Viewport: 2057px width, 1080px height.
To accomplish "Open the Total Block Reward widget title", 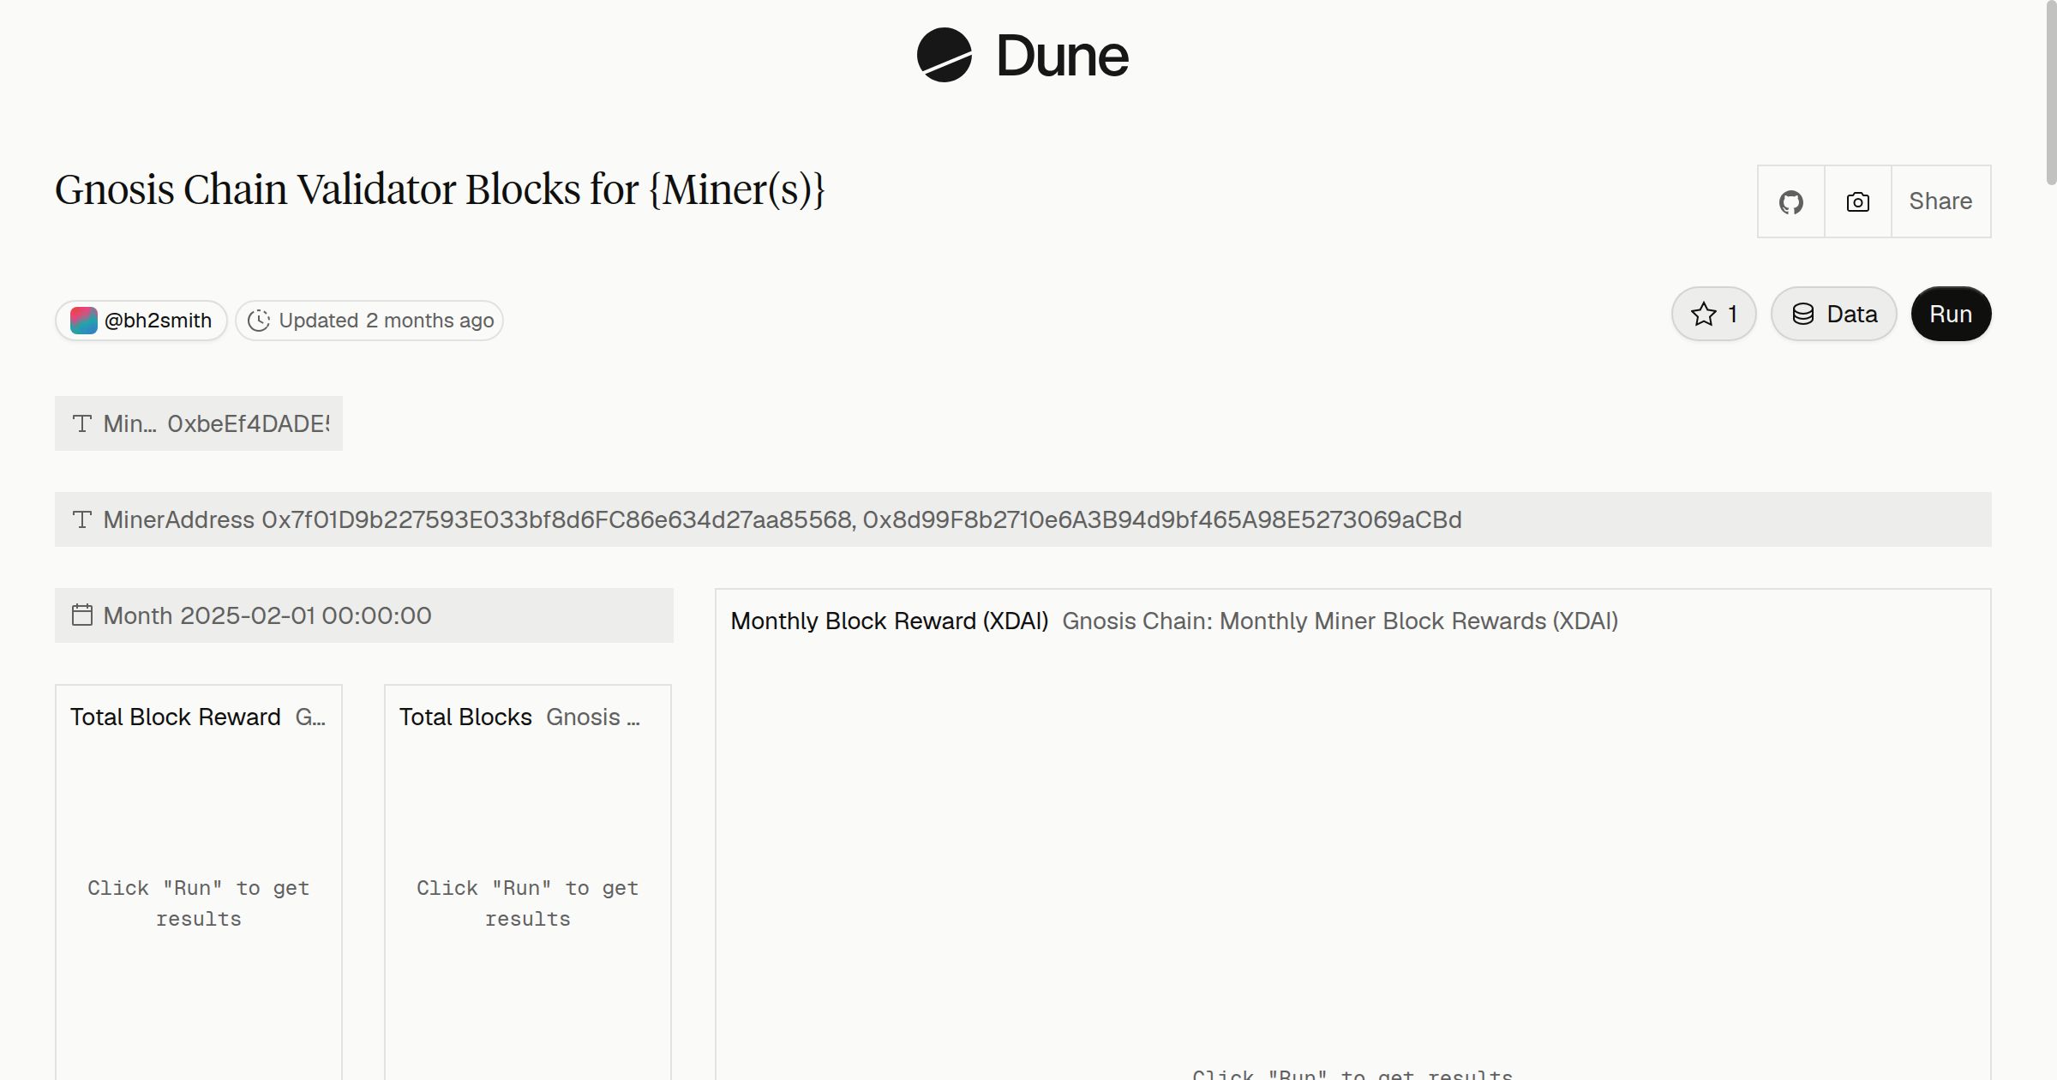I will [x=176, y=717].
